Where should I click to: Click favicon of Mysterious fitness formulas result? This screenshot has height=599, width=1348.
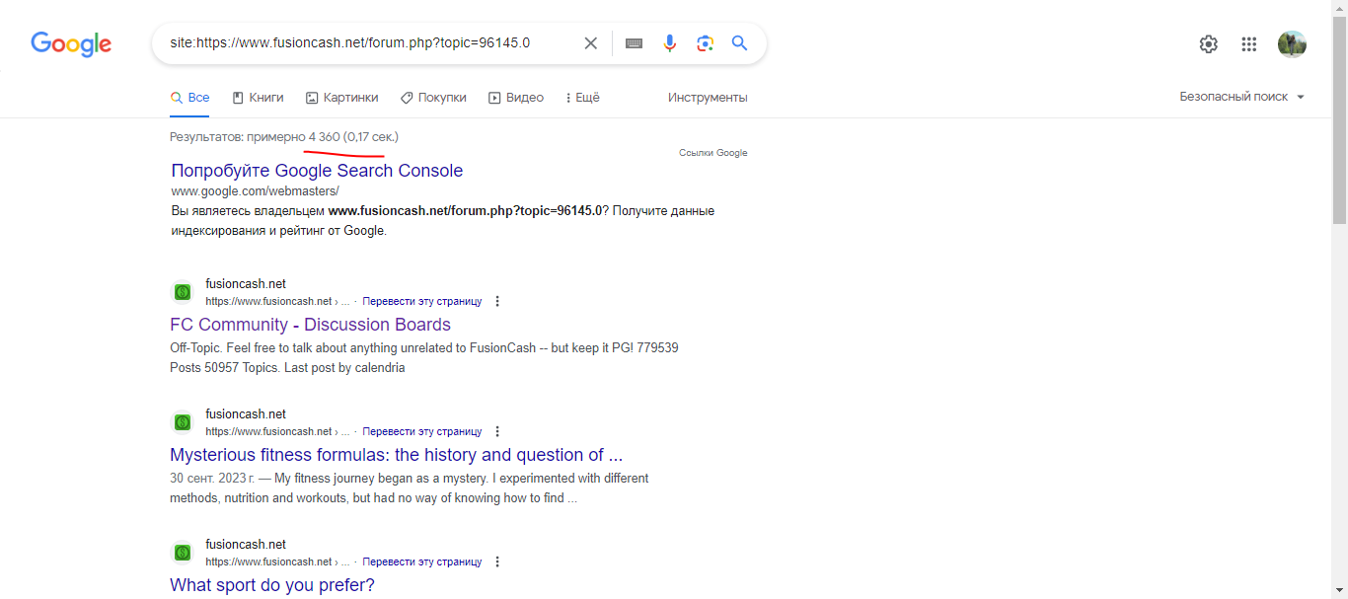(183, 422)
